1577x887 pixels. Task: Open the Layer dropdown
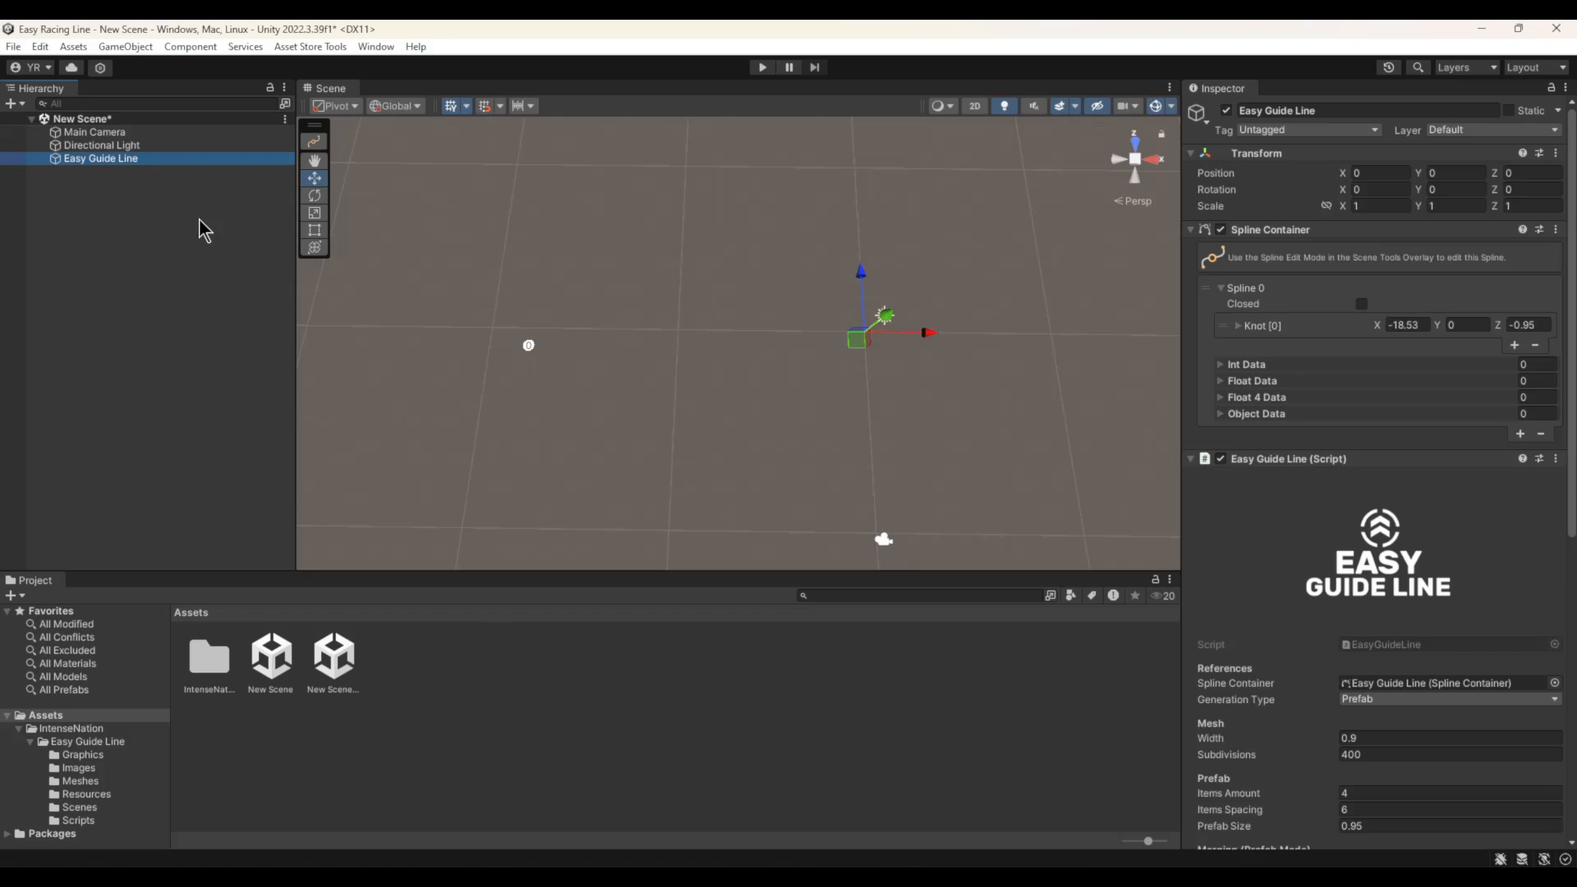point(1493,130)
